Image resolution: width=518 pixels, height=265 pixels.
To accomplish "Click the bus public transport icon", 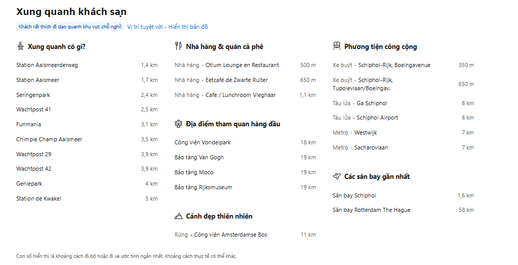I will click(337, 46).
